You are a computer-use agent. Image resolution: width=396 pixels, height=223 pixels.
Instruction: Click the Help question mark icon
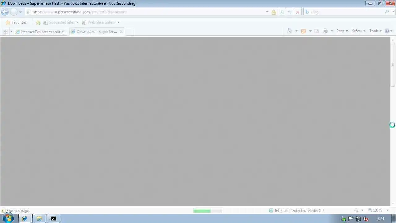point(387,31)
